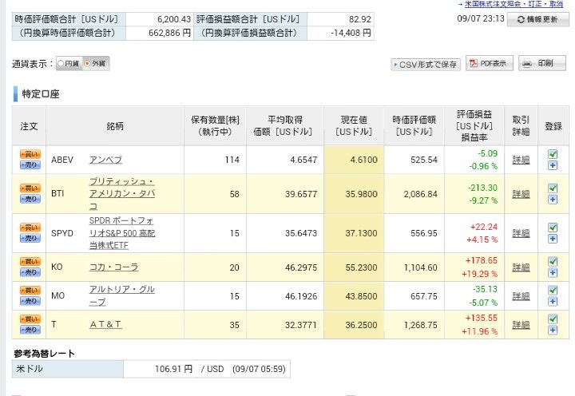Click the 売り (sell) button for MO
The height and width of the screenshot is (396, 575).
click(x=30, y=301)
